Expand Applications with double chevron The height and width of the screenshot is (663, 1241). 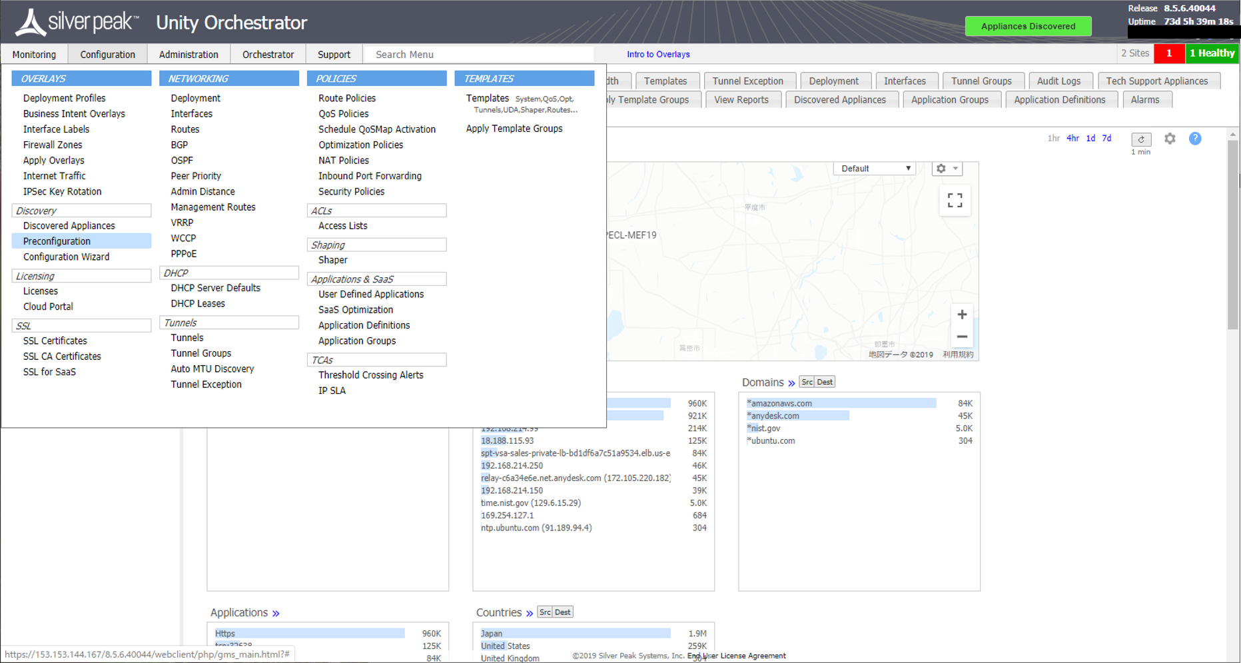click(276, 613)
